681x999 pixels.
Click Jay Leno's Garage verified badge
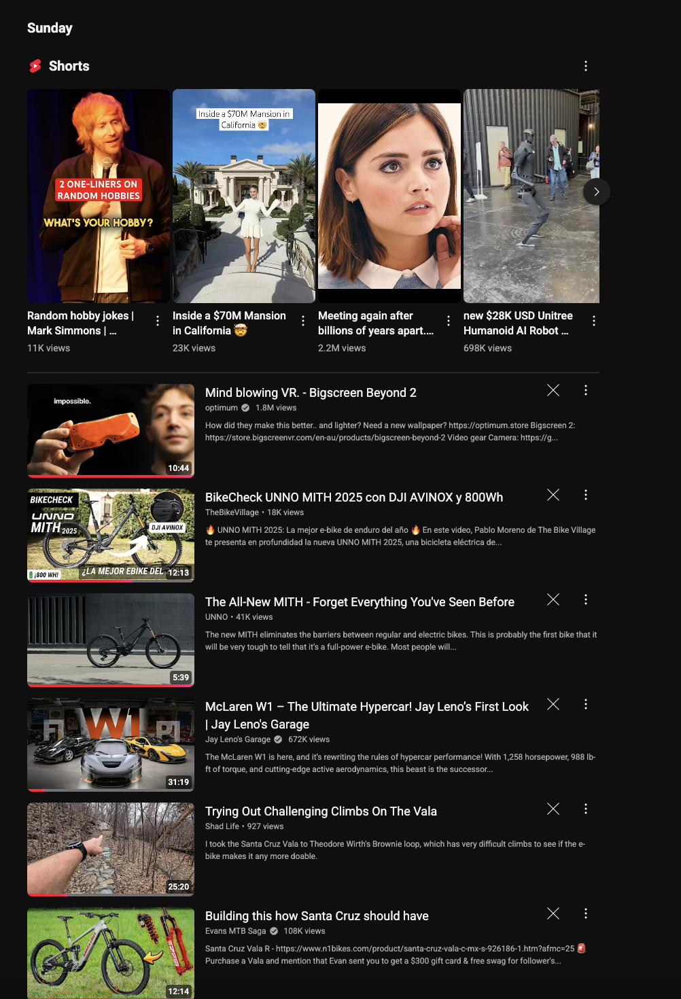pyautogui.click(x=278, y=739)
